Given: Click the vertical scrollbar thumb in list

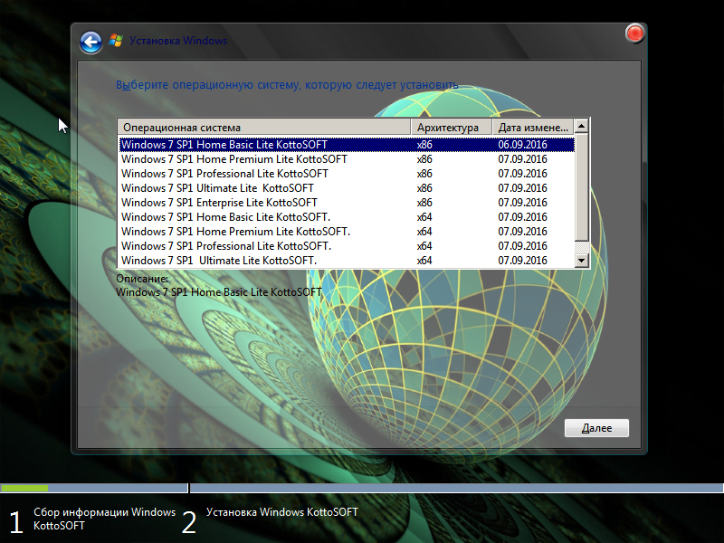Looking at the screenshot, I should point(582,187).
